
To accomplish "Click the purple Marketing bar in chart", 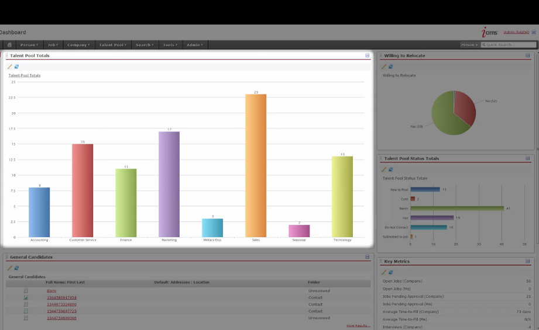I will (x=169, y=184).
